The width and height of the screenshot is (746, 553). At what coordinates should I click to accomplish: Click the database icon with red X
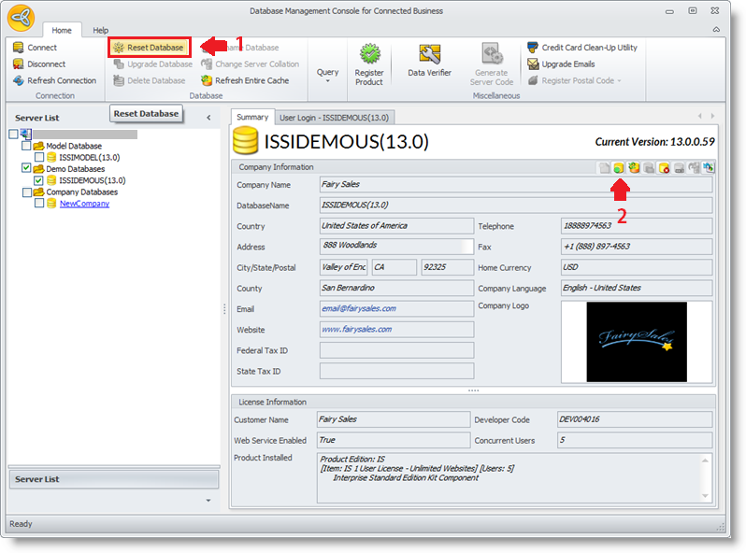664,167
